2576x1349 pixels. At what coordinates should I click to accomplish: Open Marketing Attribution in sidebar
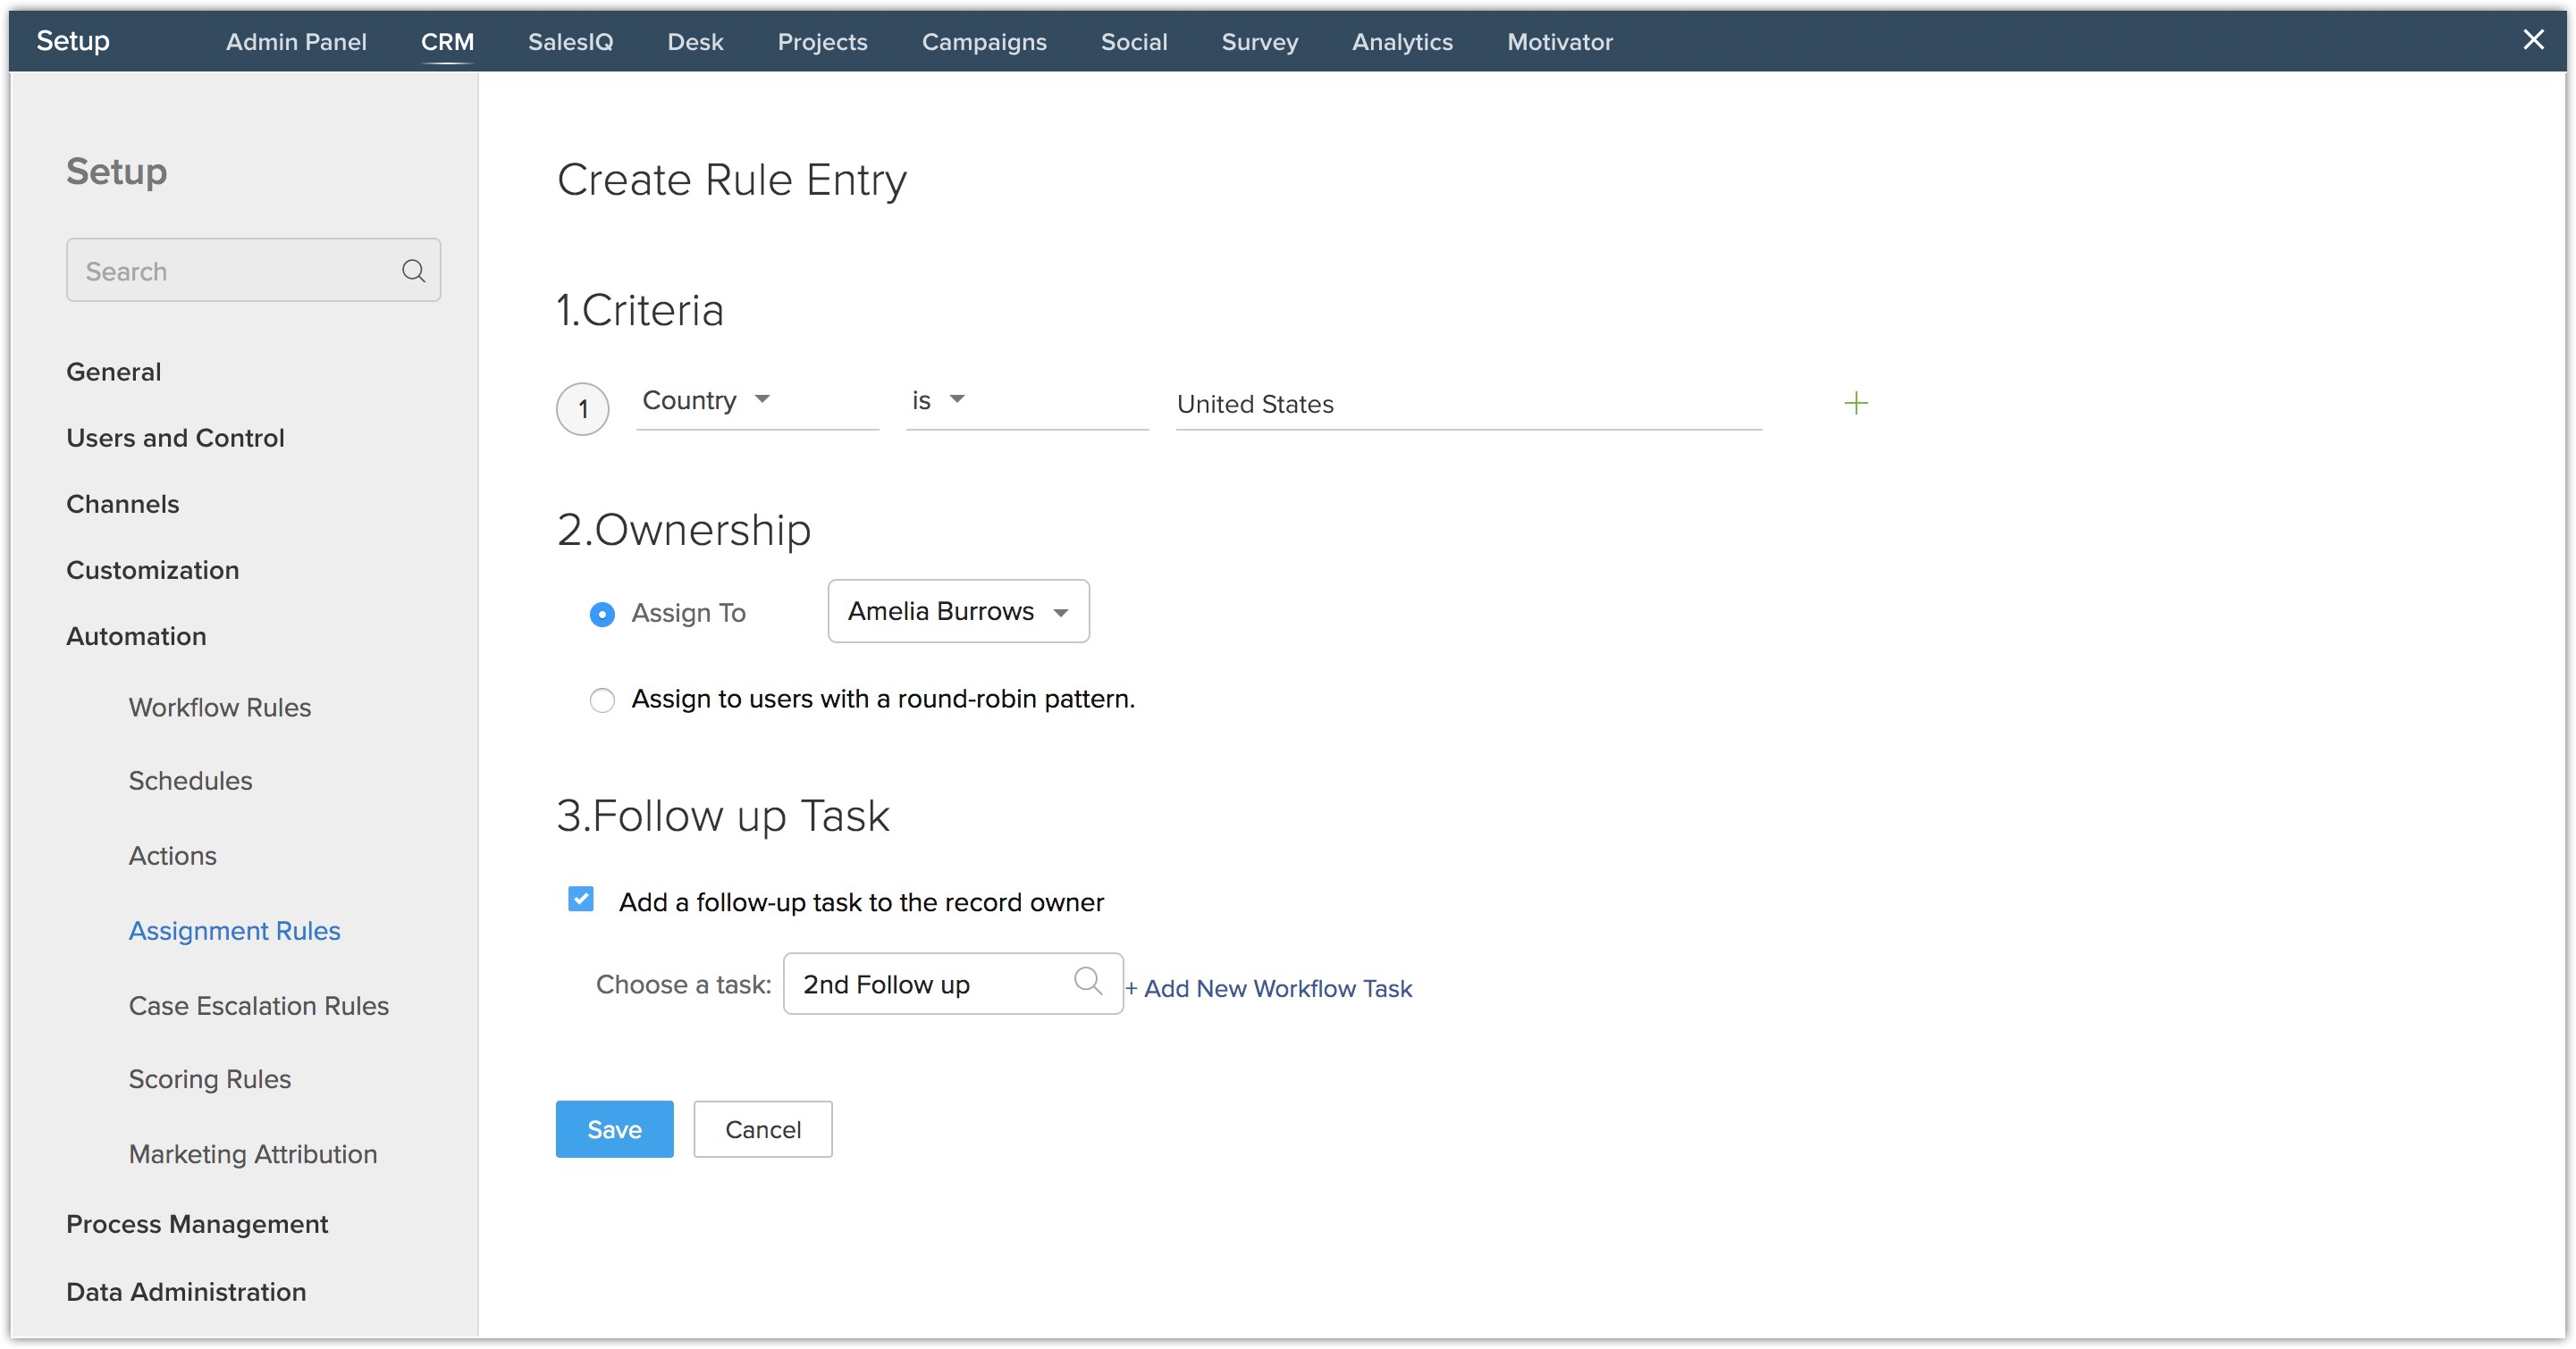pos(252,1154)
